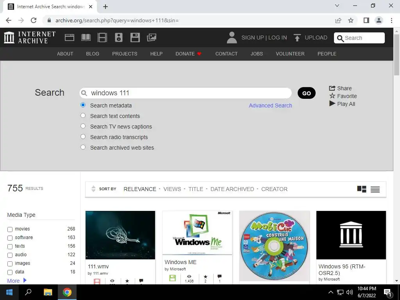Open the MobiClic disc thumbnail
This screenshot has height=300, width=400.
pyautogui.click(x=274, y=246)
